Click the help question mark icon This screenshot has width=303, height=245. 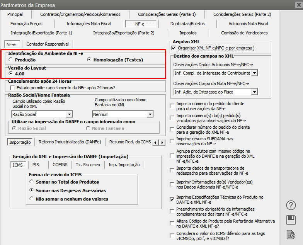click(x=291, y=205)
